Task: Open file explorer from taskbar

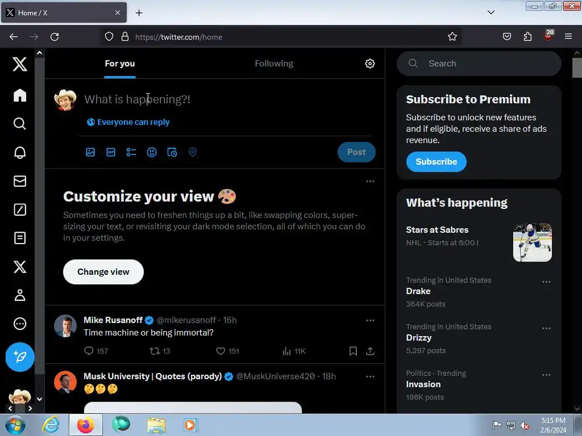Action: 156,425
